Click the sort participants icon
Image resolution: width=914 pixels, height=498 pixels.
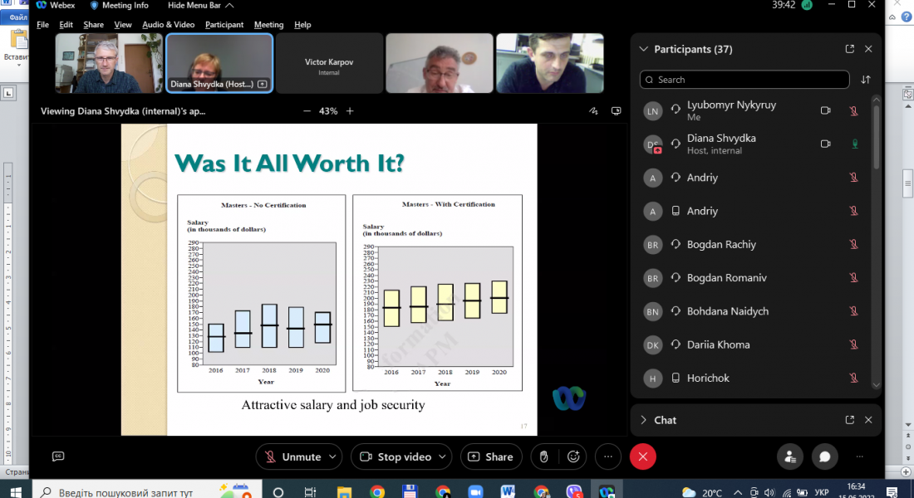(x=866, y=80)
